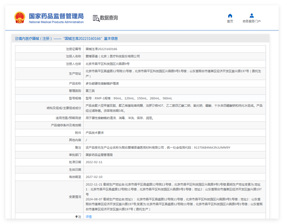Click the address 北京市昌平区科技园区兴昌路9号
Screen dimensions: 284x224
point(107,64)
